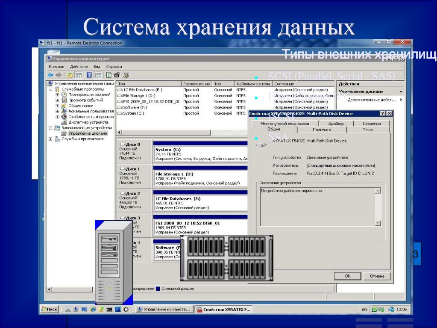Image resolution: width=437 pixels, height=328 pixels.
Task: Click the EN language indicator in tray
Action: tap(364, 309)
